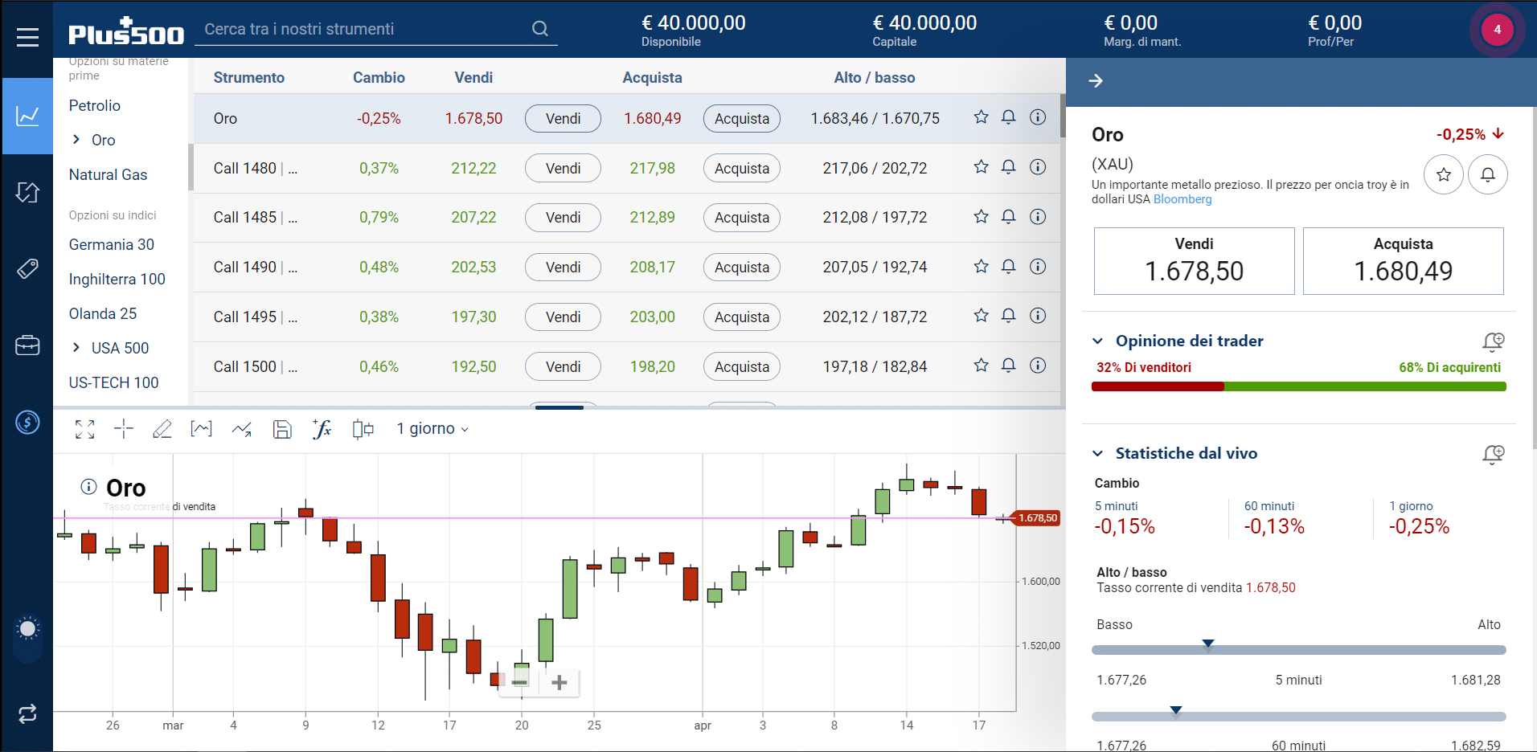Select the crosshair cursor tool

point(123,429)
